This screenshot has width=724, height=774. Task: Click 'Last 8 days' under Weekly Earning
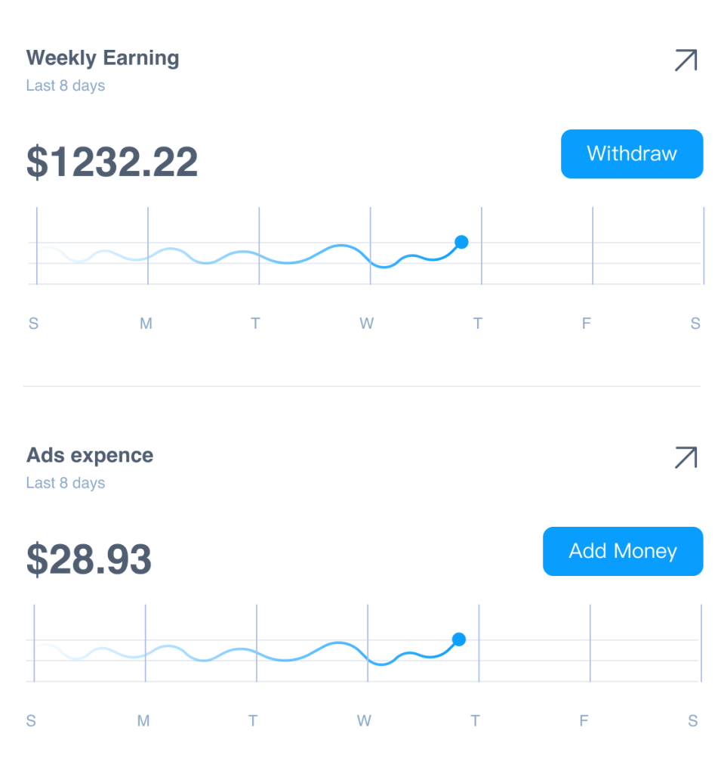coord(66,85)
